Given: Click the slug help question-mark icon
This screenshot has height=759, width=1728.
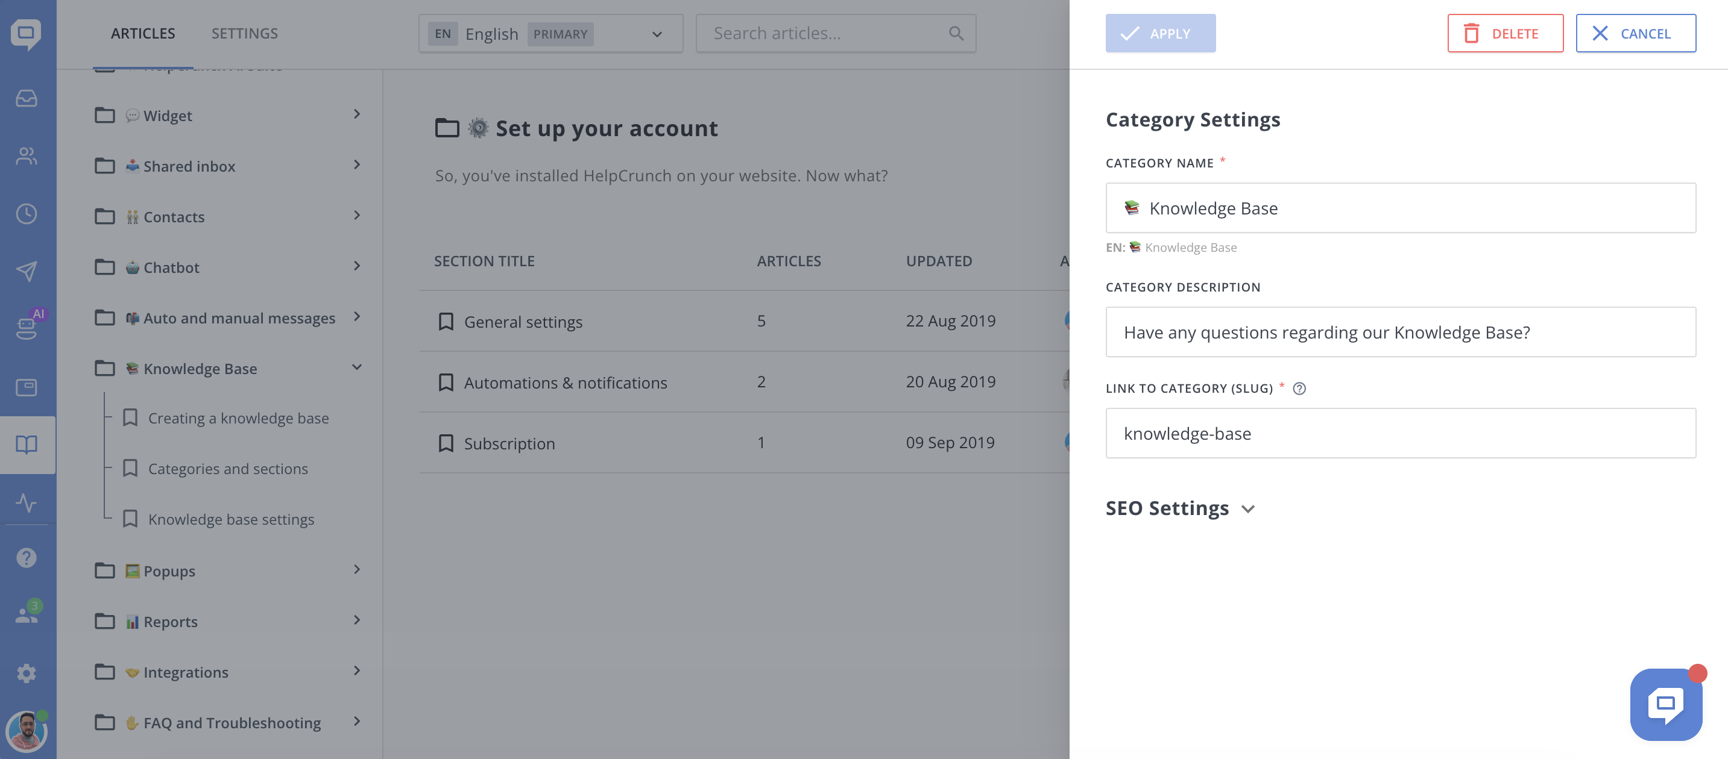Looking at the screenshot, I should (x=1299, y=389).
